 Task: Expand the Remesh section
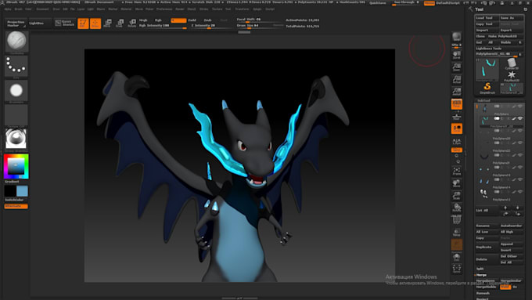point(483,293)
